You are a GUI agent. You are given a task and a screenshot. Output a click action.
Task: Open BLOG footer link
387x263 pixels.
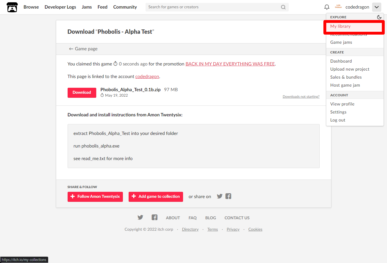pyautogui.click(x=211, y=218)
